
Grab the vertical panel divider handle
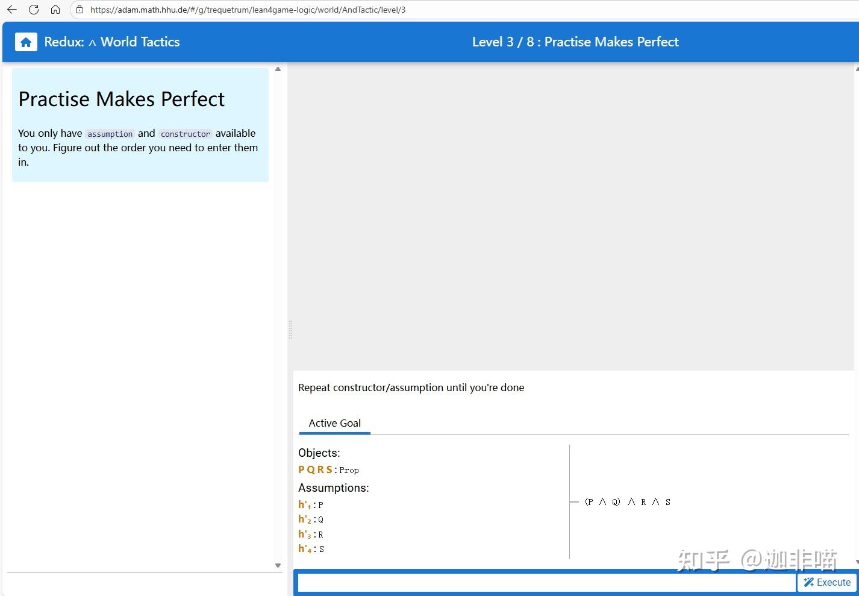coord(290,330)
